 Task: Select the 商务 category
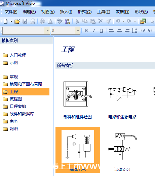(x=10, y=121)
